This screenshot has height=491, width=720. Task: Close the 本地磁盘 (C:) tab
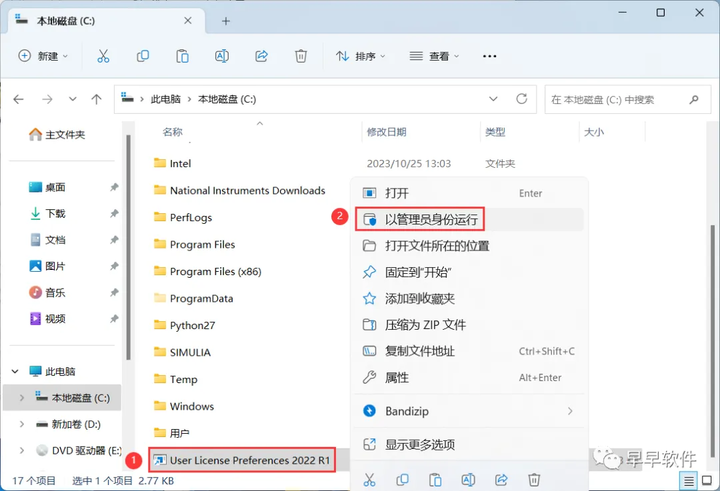(x=188, y=21)
